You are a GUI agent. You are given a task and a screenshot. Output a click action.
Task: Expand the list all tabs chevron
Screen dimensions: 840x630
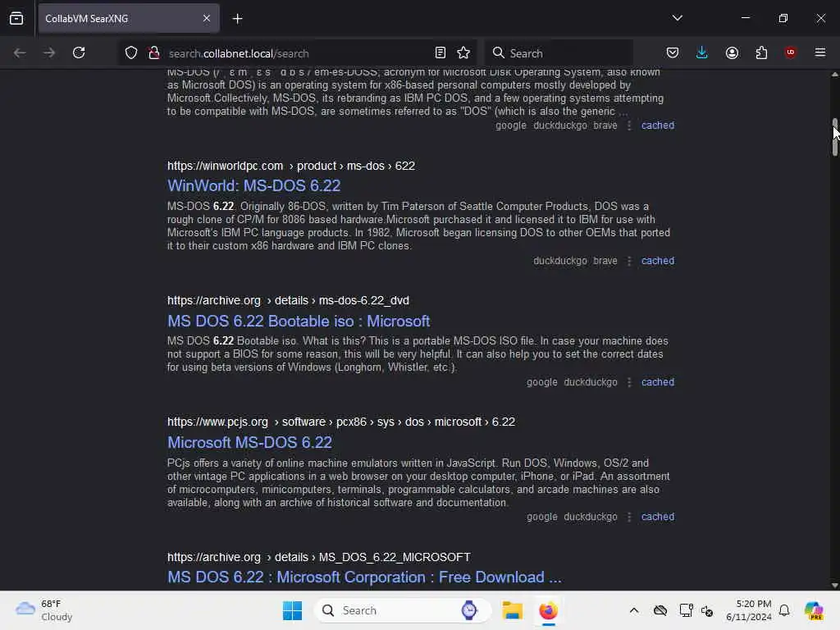tap(677, 18)
